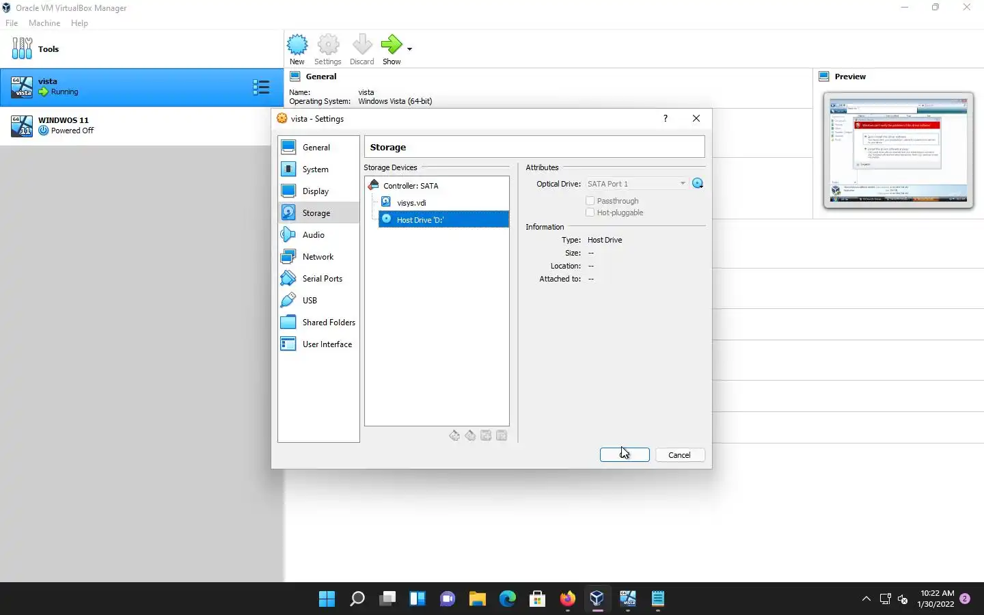The height and width of the screenshot is (615, 984).
Task: Open the vista machine tools list icon
Action: pyautogui.click(x=261, y=87)
